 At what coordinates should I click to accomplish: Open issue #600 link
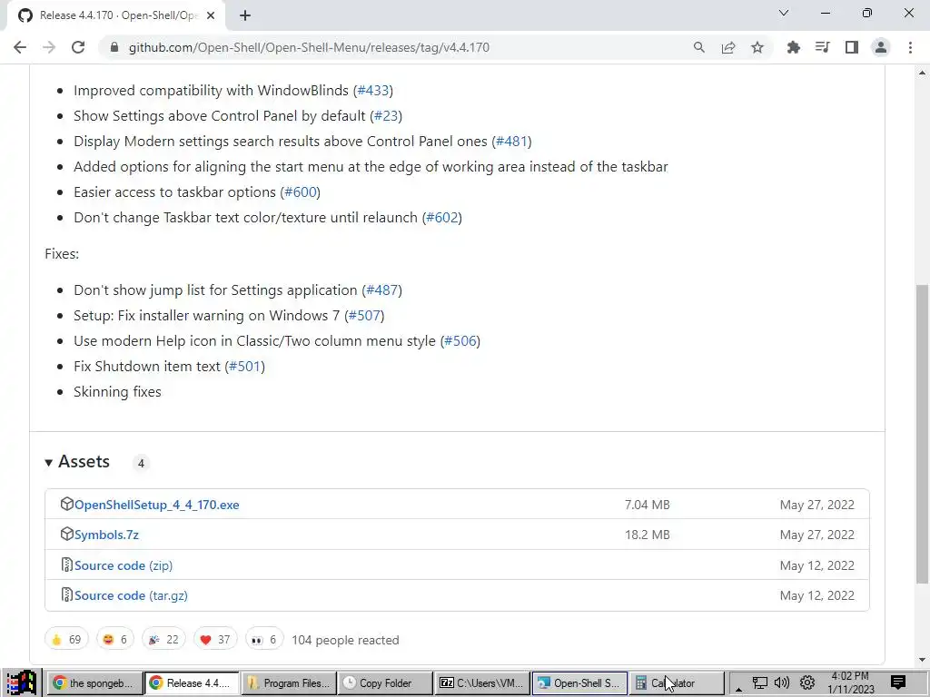coord(301,192)
